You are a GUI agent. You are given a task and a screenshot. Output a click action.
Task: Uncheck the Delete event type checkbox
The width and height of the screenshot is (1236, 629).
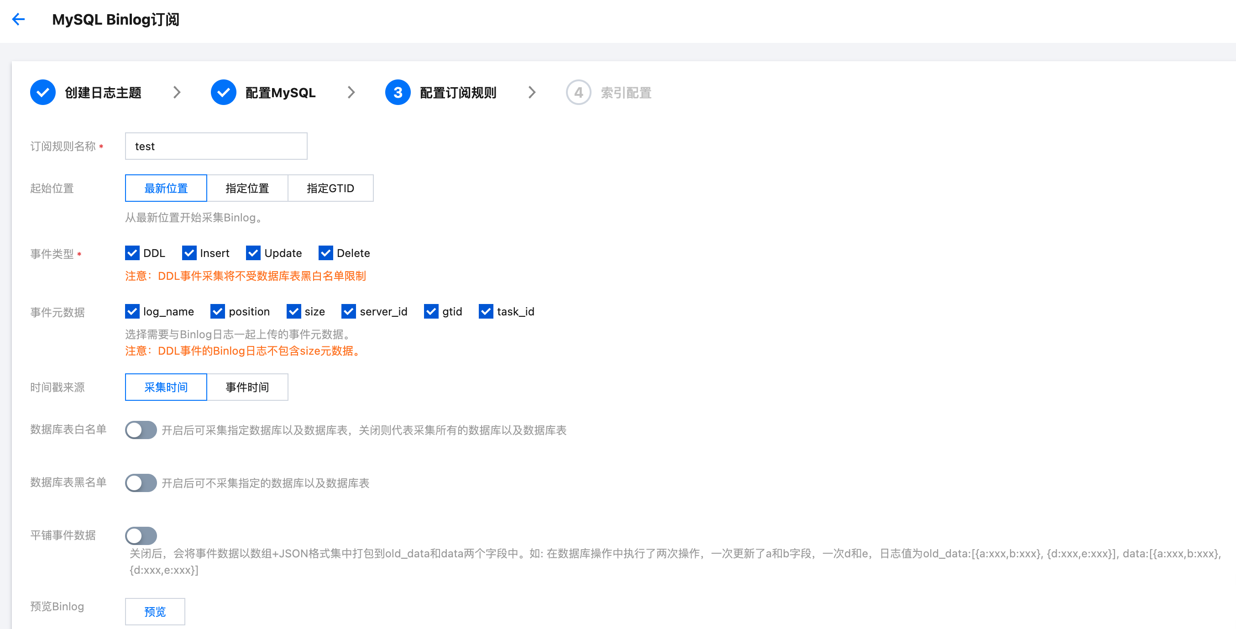[x=326, y=253]
